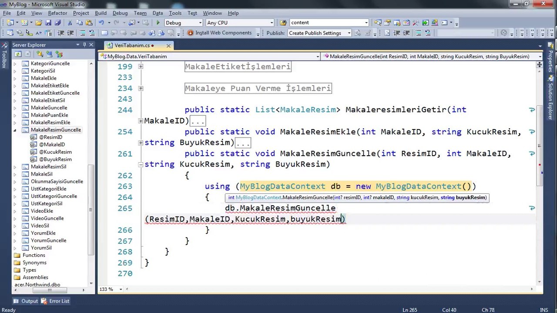The image size is (557, 313).
Task: Expand Makaleye Puan Verme İşlemleri region
Action: click(x=141, y=88)
